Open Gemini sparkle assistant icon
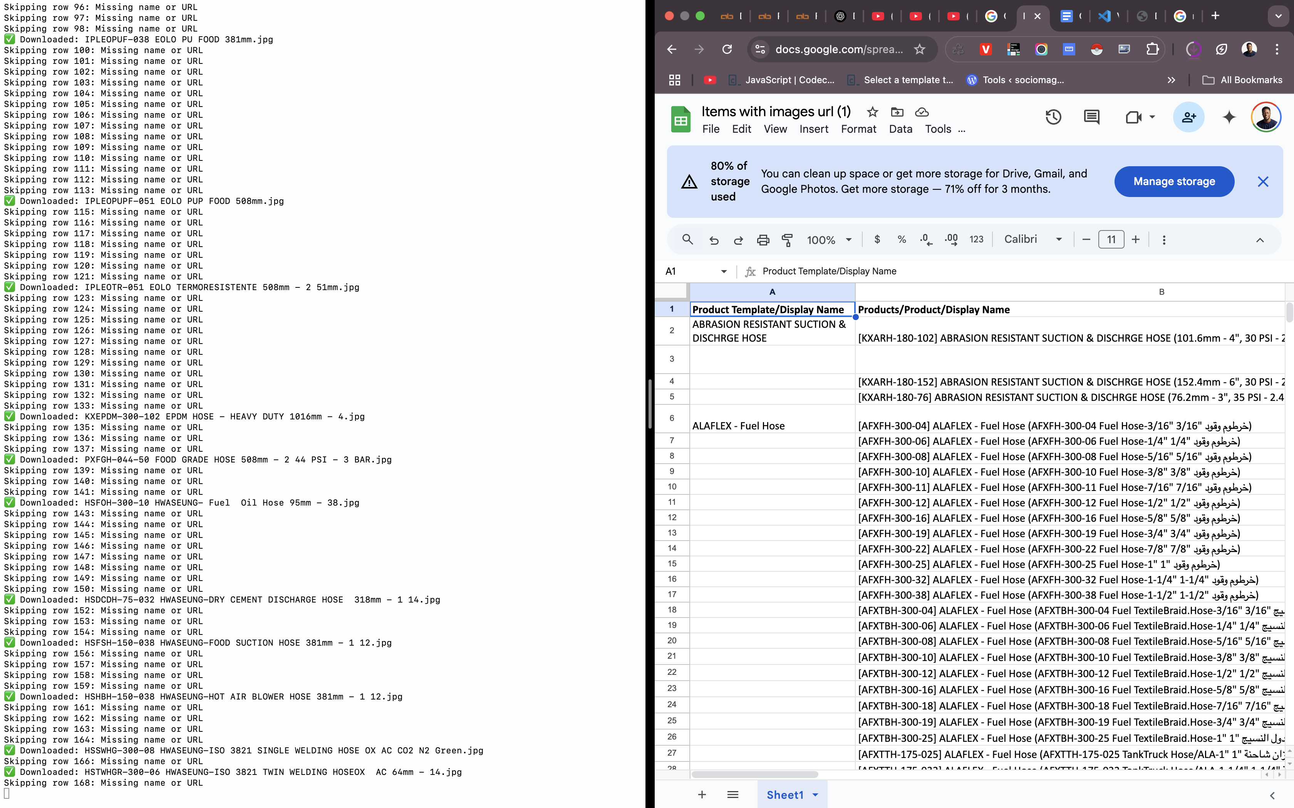This screenshot has height=808, width=1294. coord(1229,117)
